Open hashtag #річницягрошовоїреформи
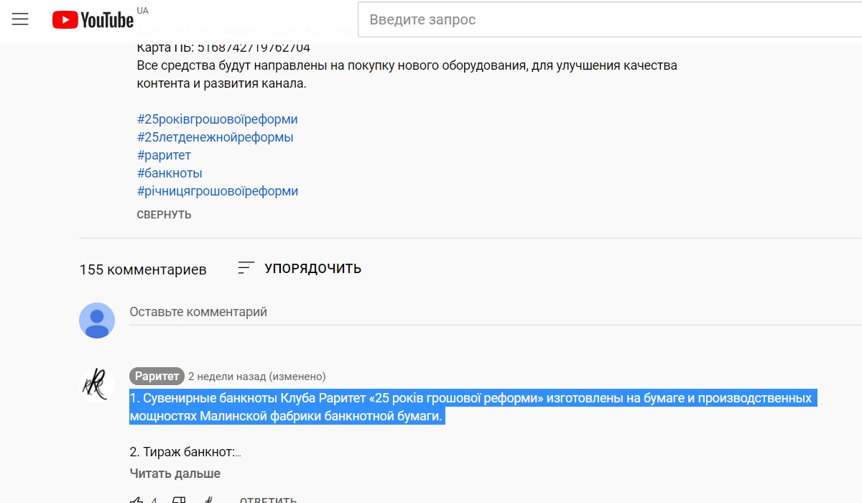 (x=217, y=191)
